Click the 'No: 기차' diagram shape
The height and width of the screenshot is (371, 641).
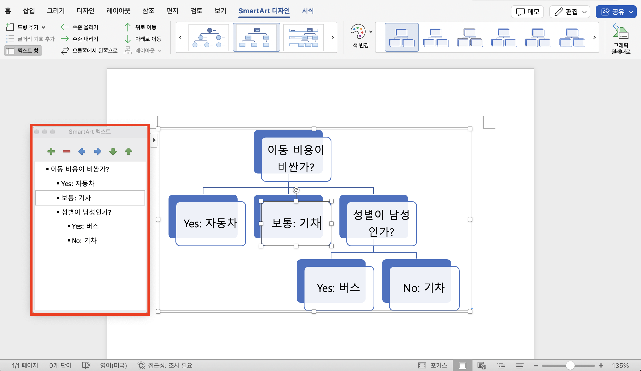[x=424, y=288]
